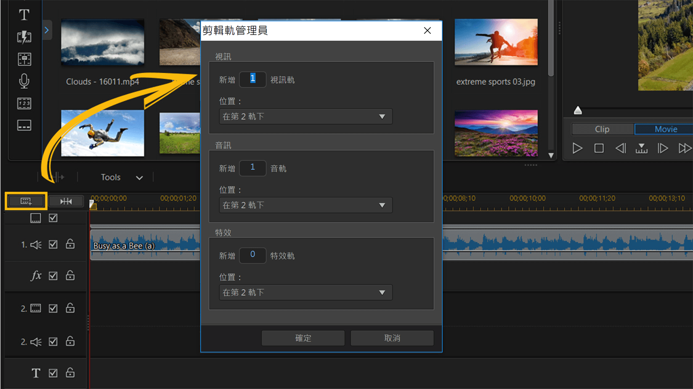Open the Subtitle Room icon
The image size is (693, 389).
click(24, 125)
